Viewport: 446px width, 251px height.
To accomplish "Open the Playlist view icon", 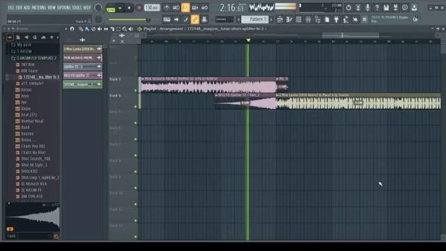I will (x=280, y=20).
